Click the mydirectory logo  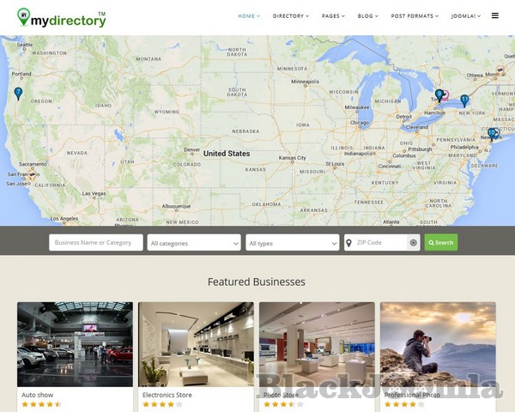(62, 17)
